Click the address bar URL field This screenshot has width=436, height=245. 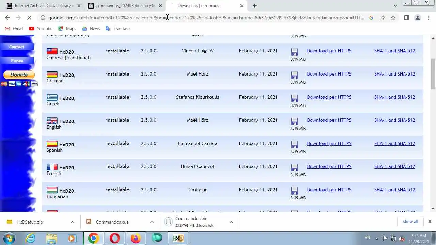(x=206, y=18)
